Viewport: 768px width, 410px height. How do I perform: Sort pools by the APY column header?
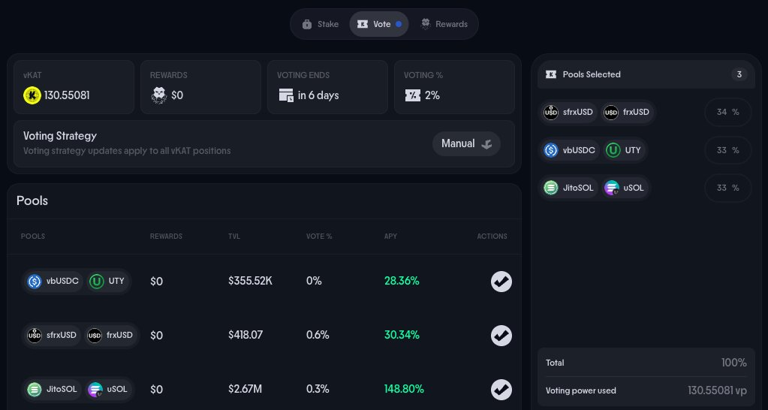coord(391,237)
